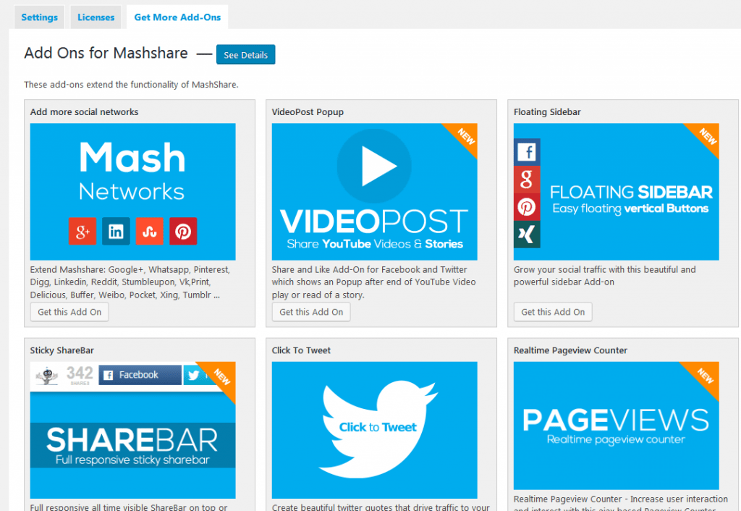Click the Xing icon in Floating Sidebar banner
This screenshot has height=511, width=741.
527,235
